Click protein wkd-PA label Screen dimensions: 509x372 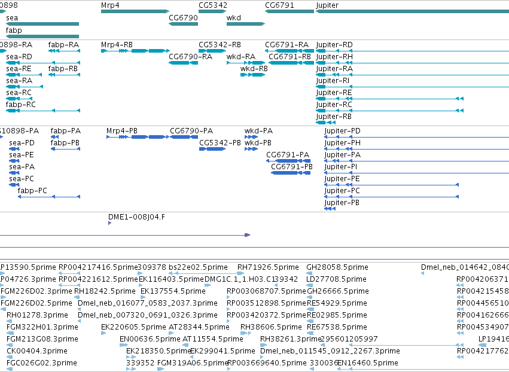coord(259,131)
